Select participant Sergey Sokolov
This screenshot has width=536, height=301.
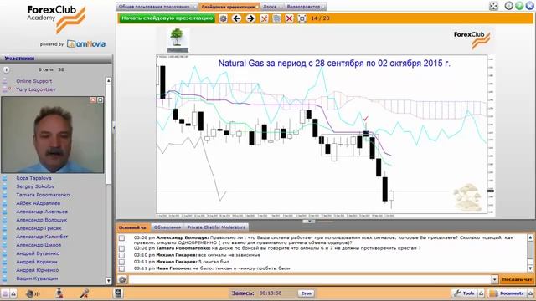(35, 186)
